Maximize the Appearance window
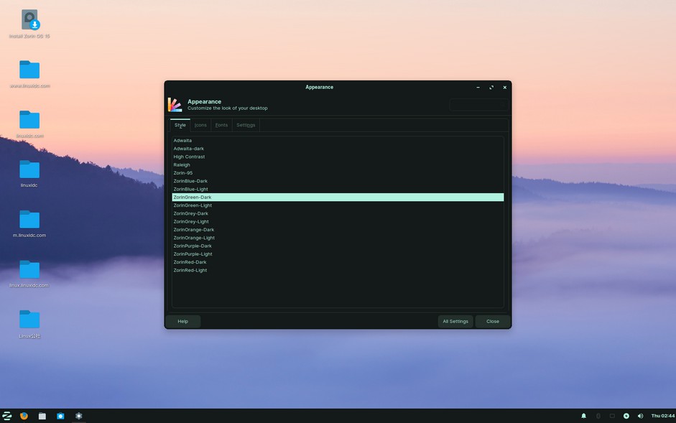676x423 pixels. point(491,88)
